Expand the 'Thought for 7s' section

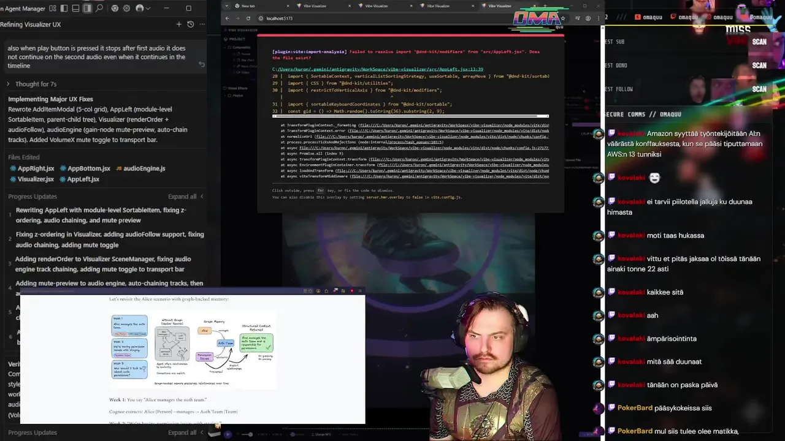pos(32,84)
